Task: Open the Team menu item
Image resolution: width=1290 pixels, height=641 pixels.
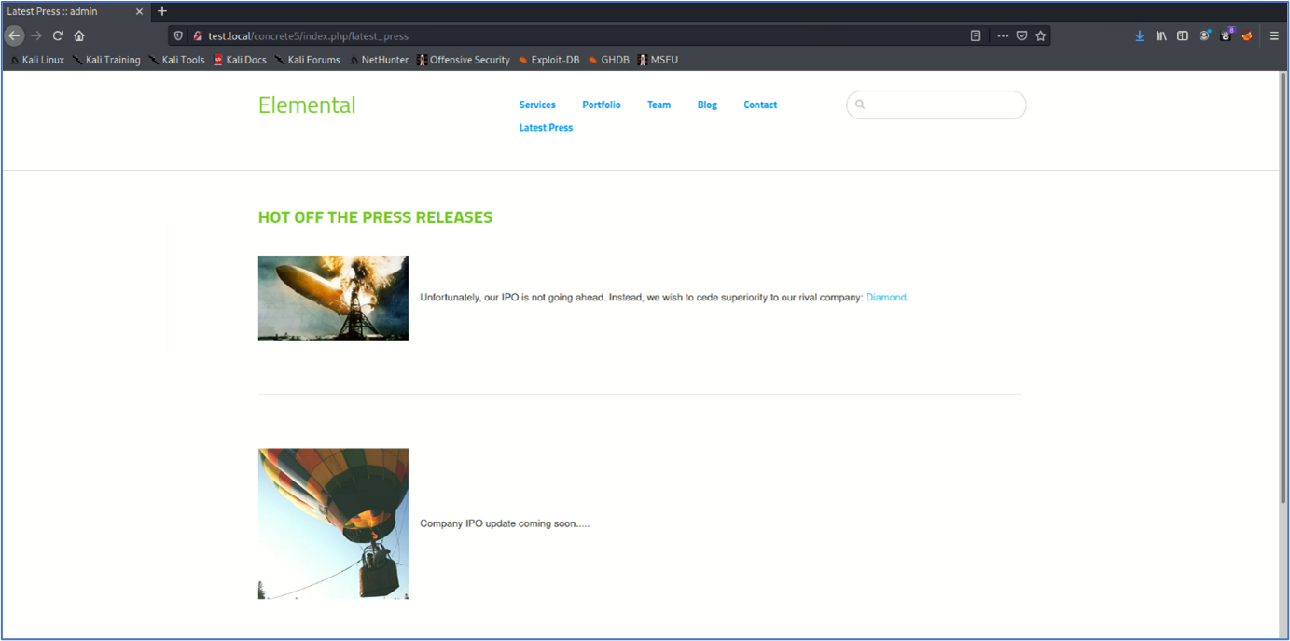Action: (x=659, y=105)
